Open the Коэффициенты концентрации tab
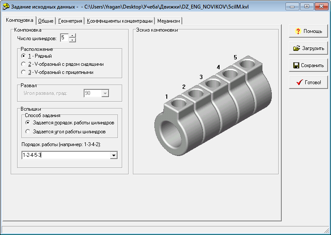 coord(120,21)
